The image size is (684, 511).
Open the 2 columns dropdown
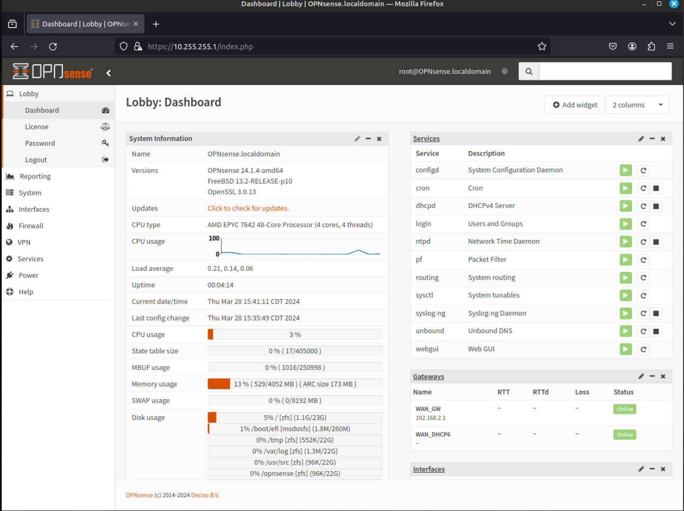638,105
